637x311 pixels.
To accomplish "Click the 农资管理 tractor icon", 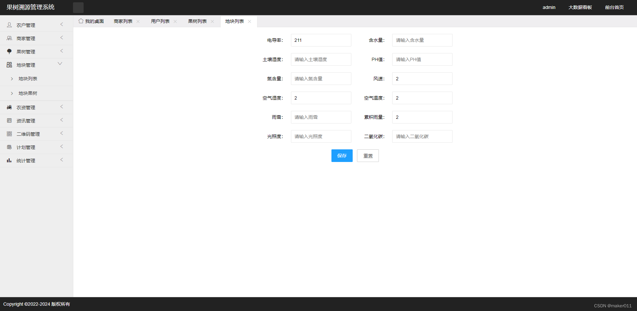I will 9,107.
